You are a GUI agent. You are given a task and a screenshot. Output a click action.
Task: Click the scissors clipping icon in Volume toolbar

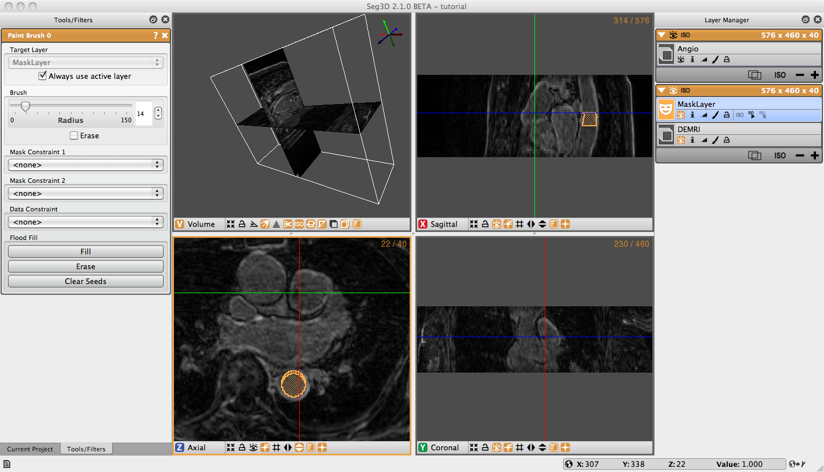tap(288, 224)
